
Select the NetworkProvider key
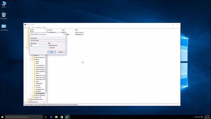click(41, 79)
